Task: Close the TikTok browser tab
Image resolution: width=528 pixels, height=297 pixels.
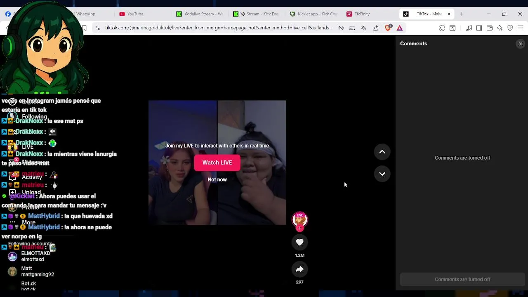Action: coord(449,14)
